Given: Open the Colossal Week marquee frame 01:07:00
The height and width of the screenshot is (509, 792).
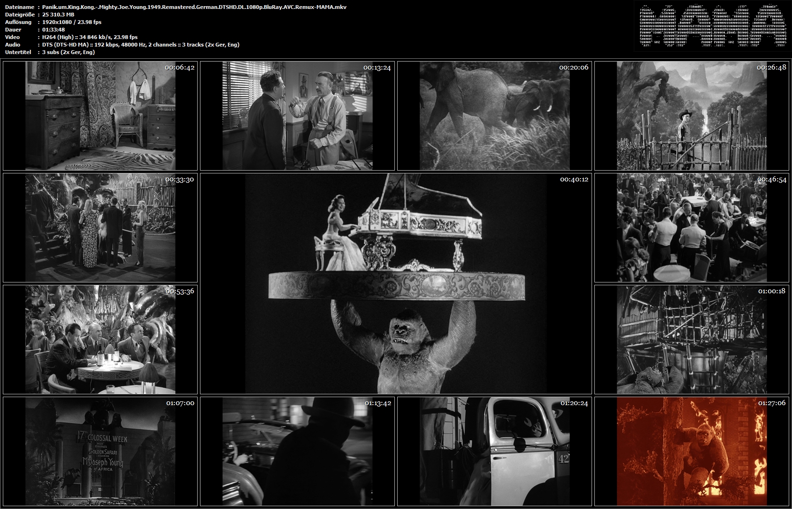Looking at the screenshot, I should pos(100,451).
